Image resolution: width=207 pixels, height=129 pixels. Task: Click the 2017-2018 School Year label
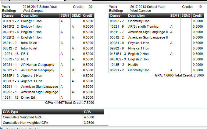(147, 7)
